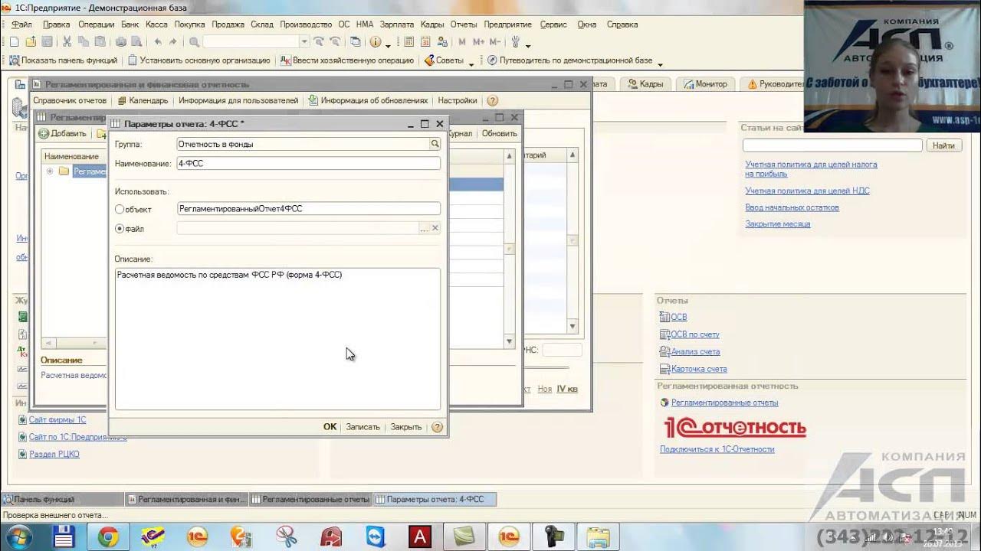
Task: Click the Найти button
Action: (x=943, y=145)
